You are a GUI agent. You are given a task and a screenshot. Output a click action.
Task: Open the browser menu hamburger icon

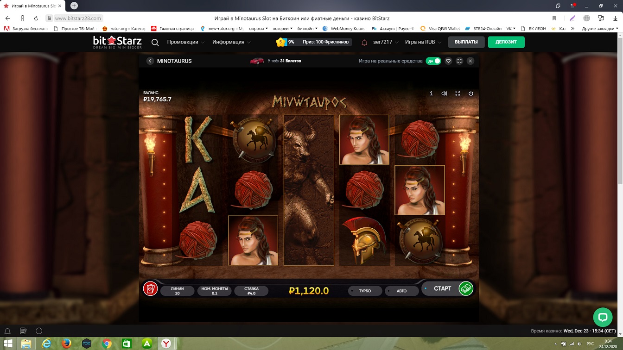tap(573, 6)
